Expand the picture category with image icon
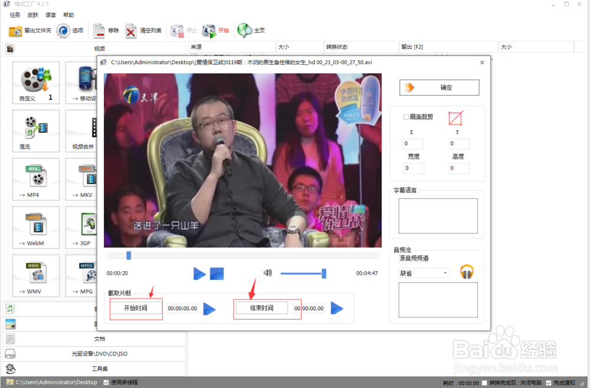Screen dimensions: 590x388 point(50,324)
